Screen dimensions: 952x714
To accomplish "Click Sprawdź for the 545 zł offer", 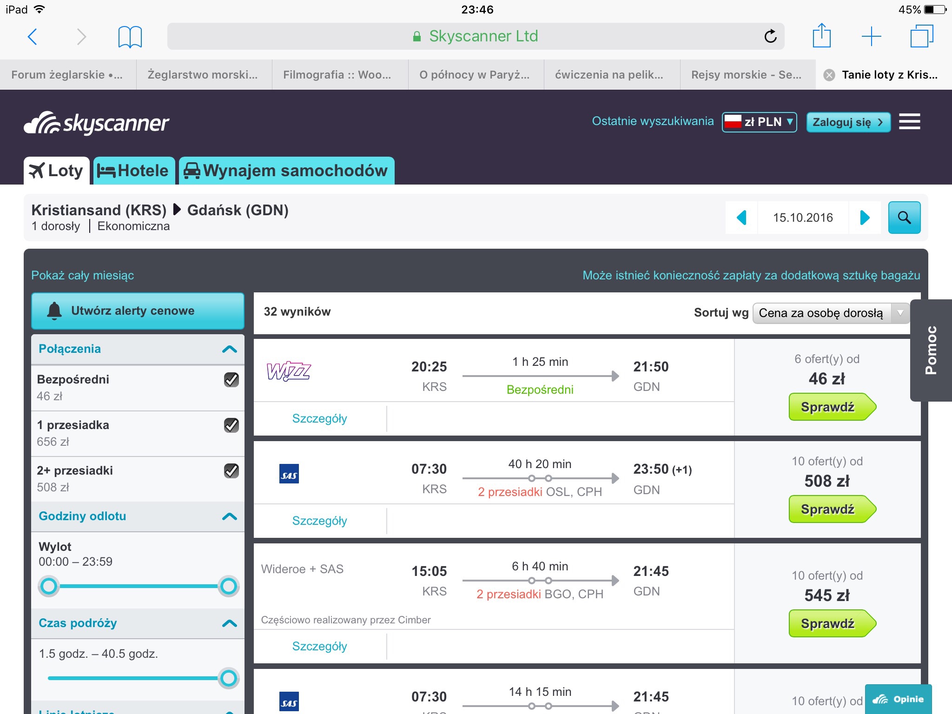I will click(832, 623).
